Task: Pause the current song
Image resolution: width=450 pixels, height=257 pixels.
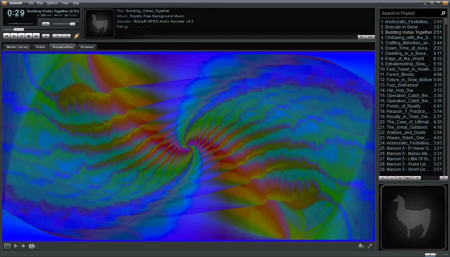Action: 21,36
